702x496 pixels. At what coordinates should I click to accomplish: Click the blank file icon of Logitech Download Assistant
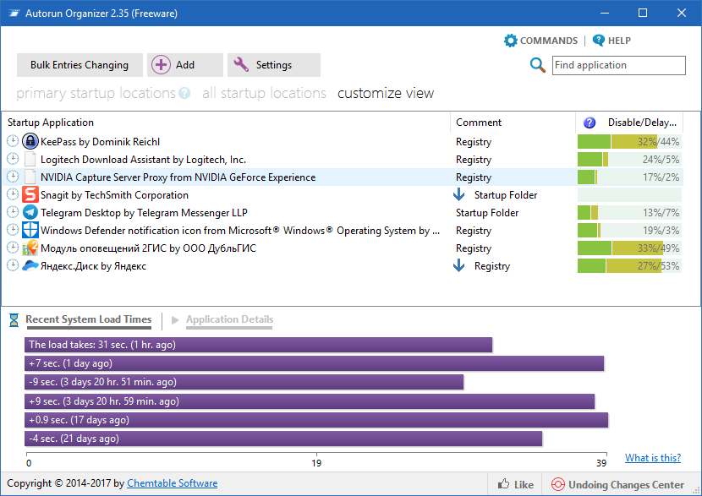point(30,159)
